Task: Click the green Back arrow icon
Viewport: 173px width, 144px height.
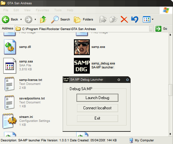Action: pyautogui.click(x=6, y=19)
